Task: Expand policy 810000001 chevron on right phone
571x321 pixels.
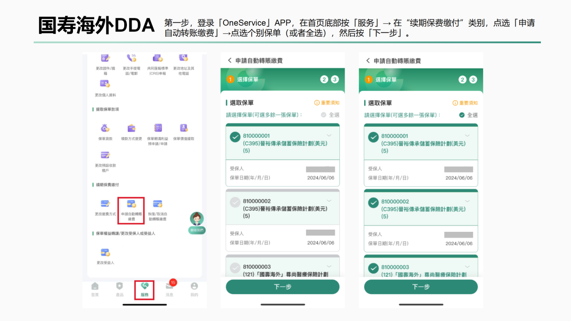Action: point(467,136)
